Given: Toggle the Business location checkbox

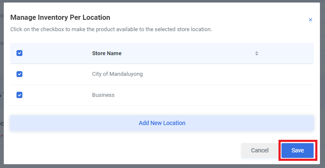Looking at the screenshot, I should pos(19,95).
